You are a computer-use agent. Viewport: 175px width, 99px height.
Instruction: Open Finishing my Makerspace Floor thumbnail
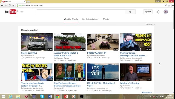136,42
